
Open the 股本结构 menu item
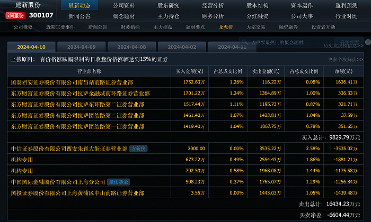(257, 5)
